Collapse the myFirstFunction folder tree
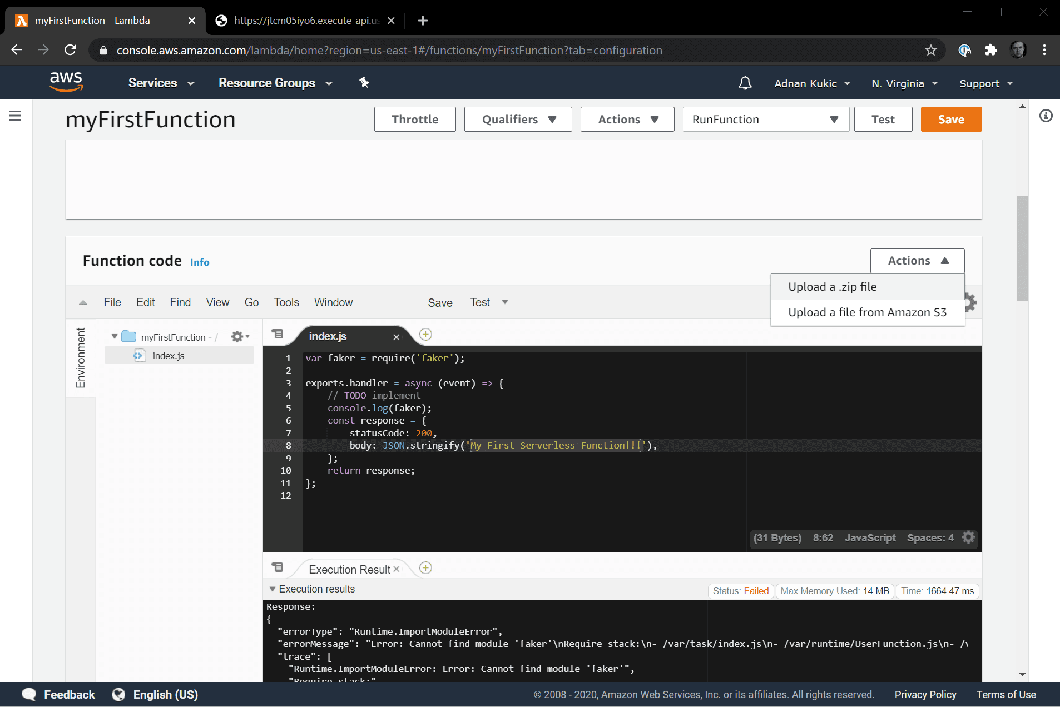The image size is (1060, 707). point(115,337)
